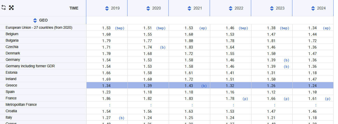The image size is (338, 124).
Task: Select the Bulgaria row label
Action: [12, 40]
